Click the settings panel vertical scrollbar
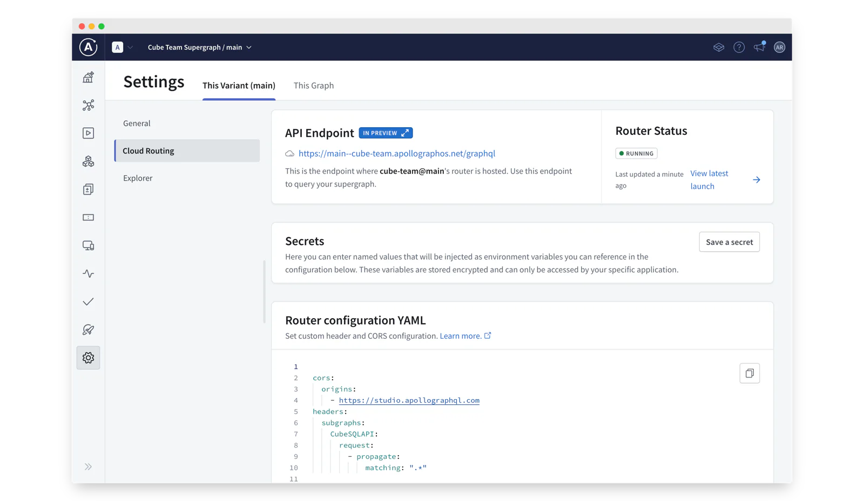The height and width of the screenshot is (501, 864). point(265,292)
